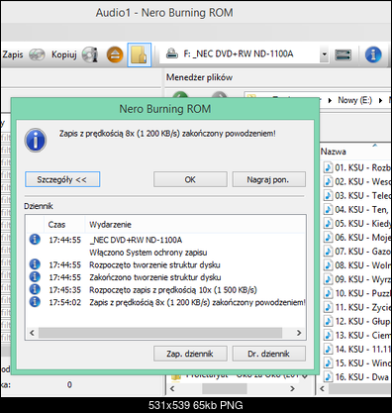The height and width of the screenshot is (413, 392).
Task: Click OK in the Nero dialog
Action: coord(190,179)
